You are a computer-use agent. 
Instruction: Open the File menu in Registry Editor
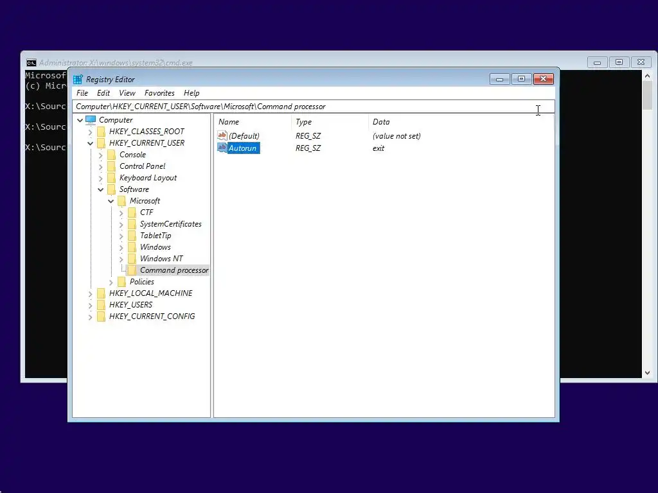point(82,93)
